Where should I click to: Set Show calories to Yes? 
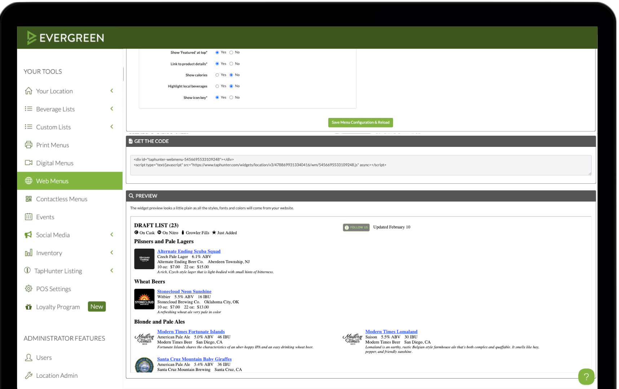tap(217, 75)
